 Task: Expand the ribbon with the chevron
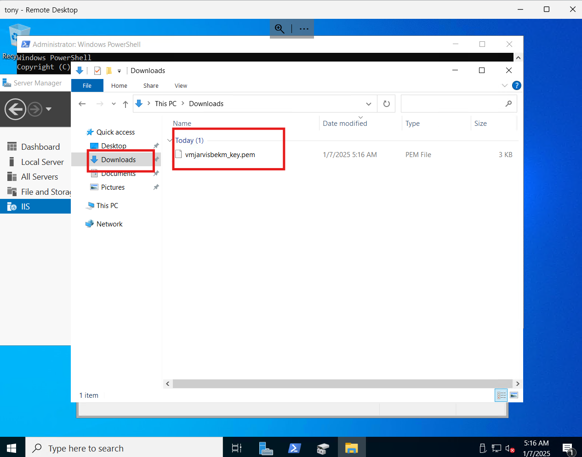[x=504, y=85]
